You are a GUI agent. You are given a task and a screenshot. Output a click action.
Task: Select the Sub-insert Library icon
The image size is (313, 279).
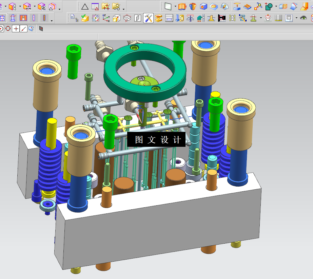[x=211, y=18]
